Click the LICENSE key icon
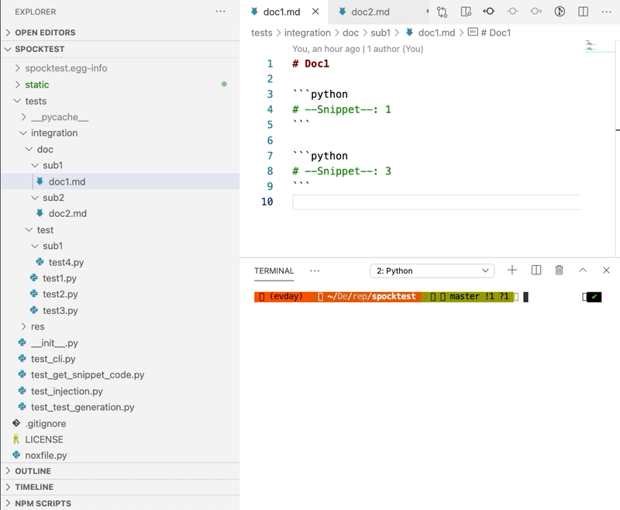Image resolution: width=620 pixels, height=510 pixels. pos(16,439)
